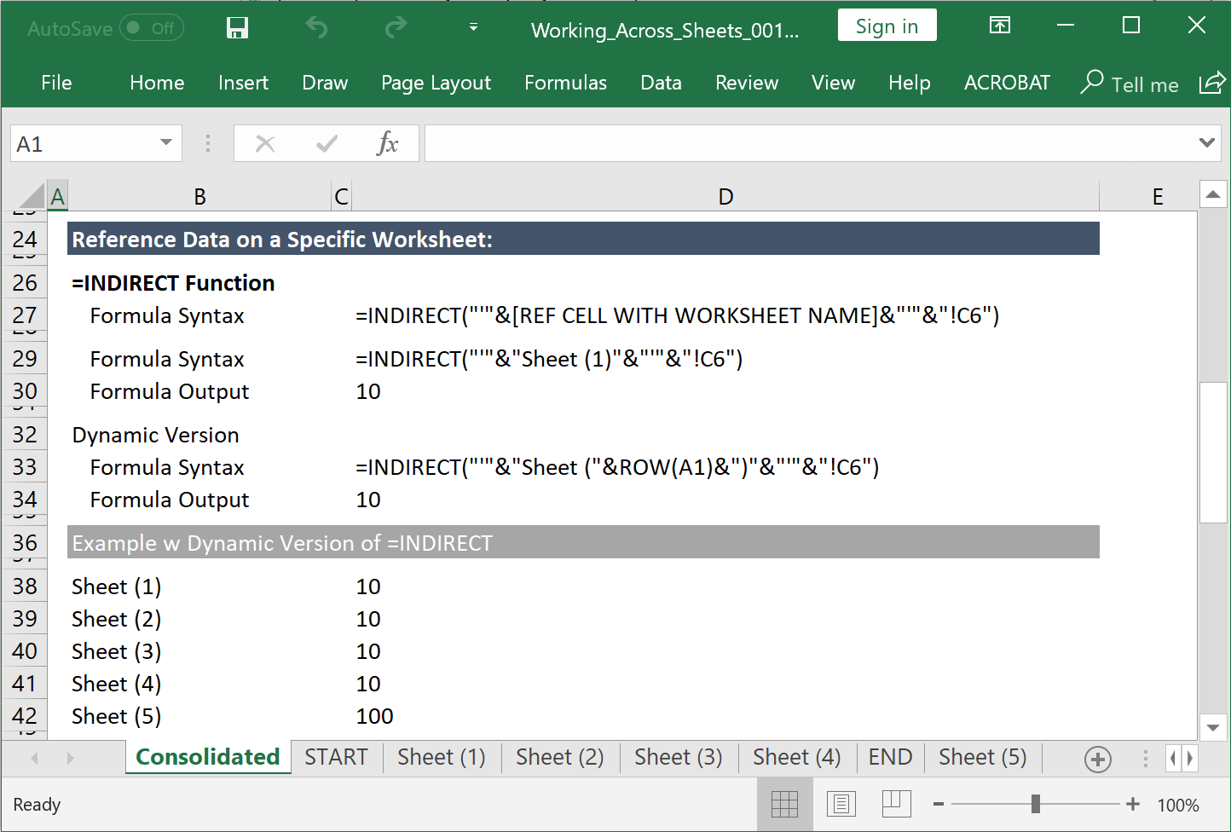This screenshot has width=1231, height=832.
Task: Switch to the Sheet (4) tab
Action: click(796, 757)
